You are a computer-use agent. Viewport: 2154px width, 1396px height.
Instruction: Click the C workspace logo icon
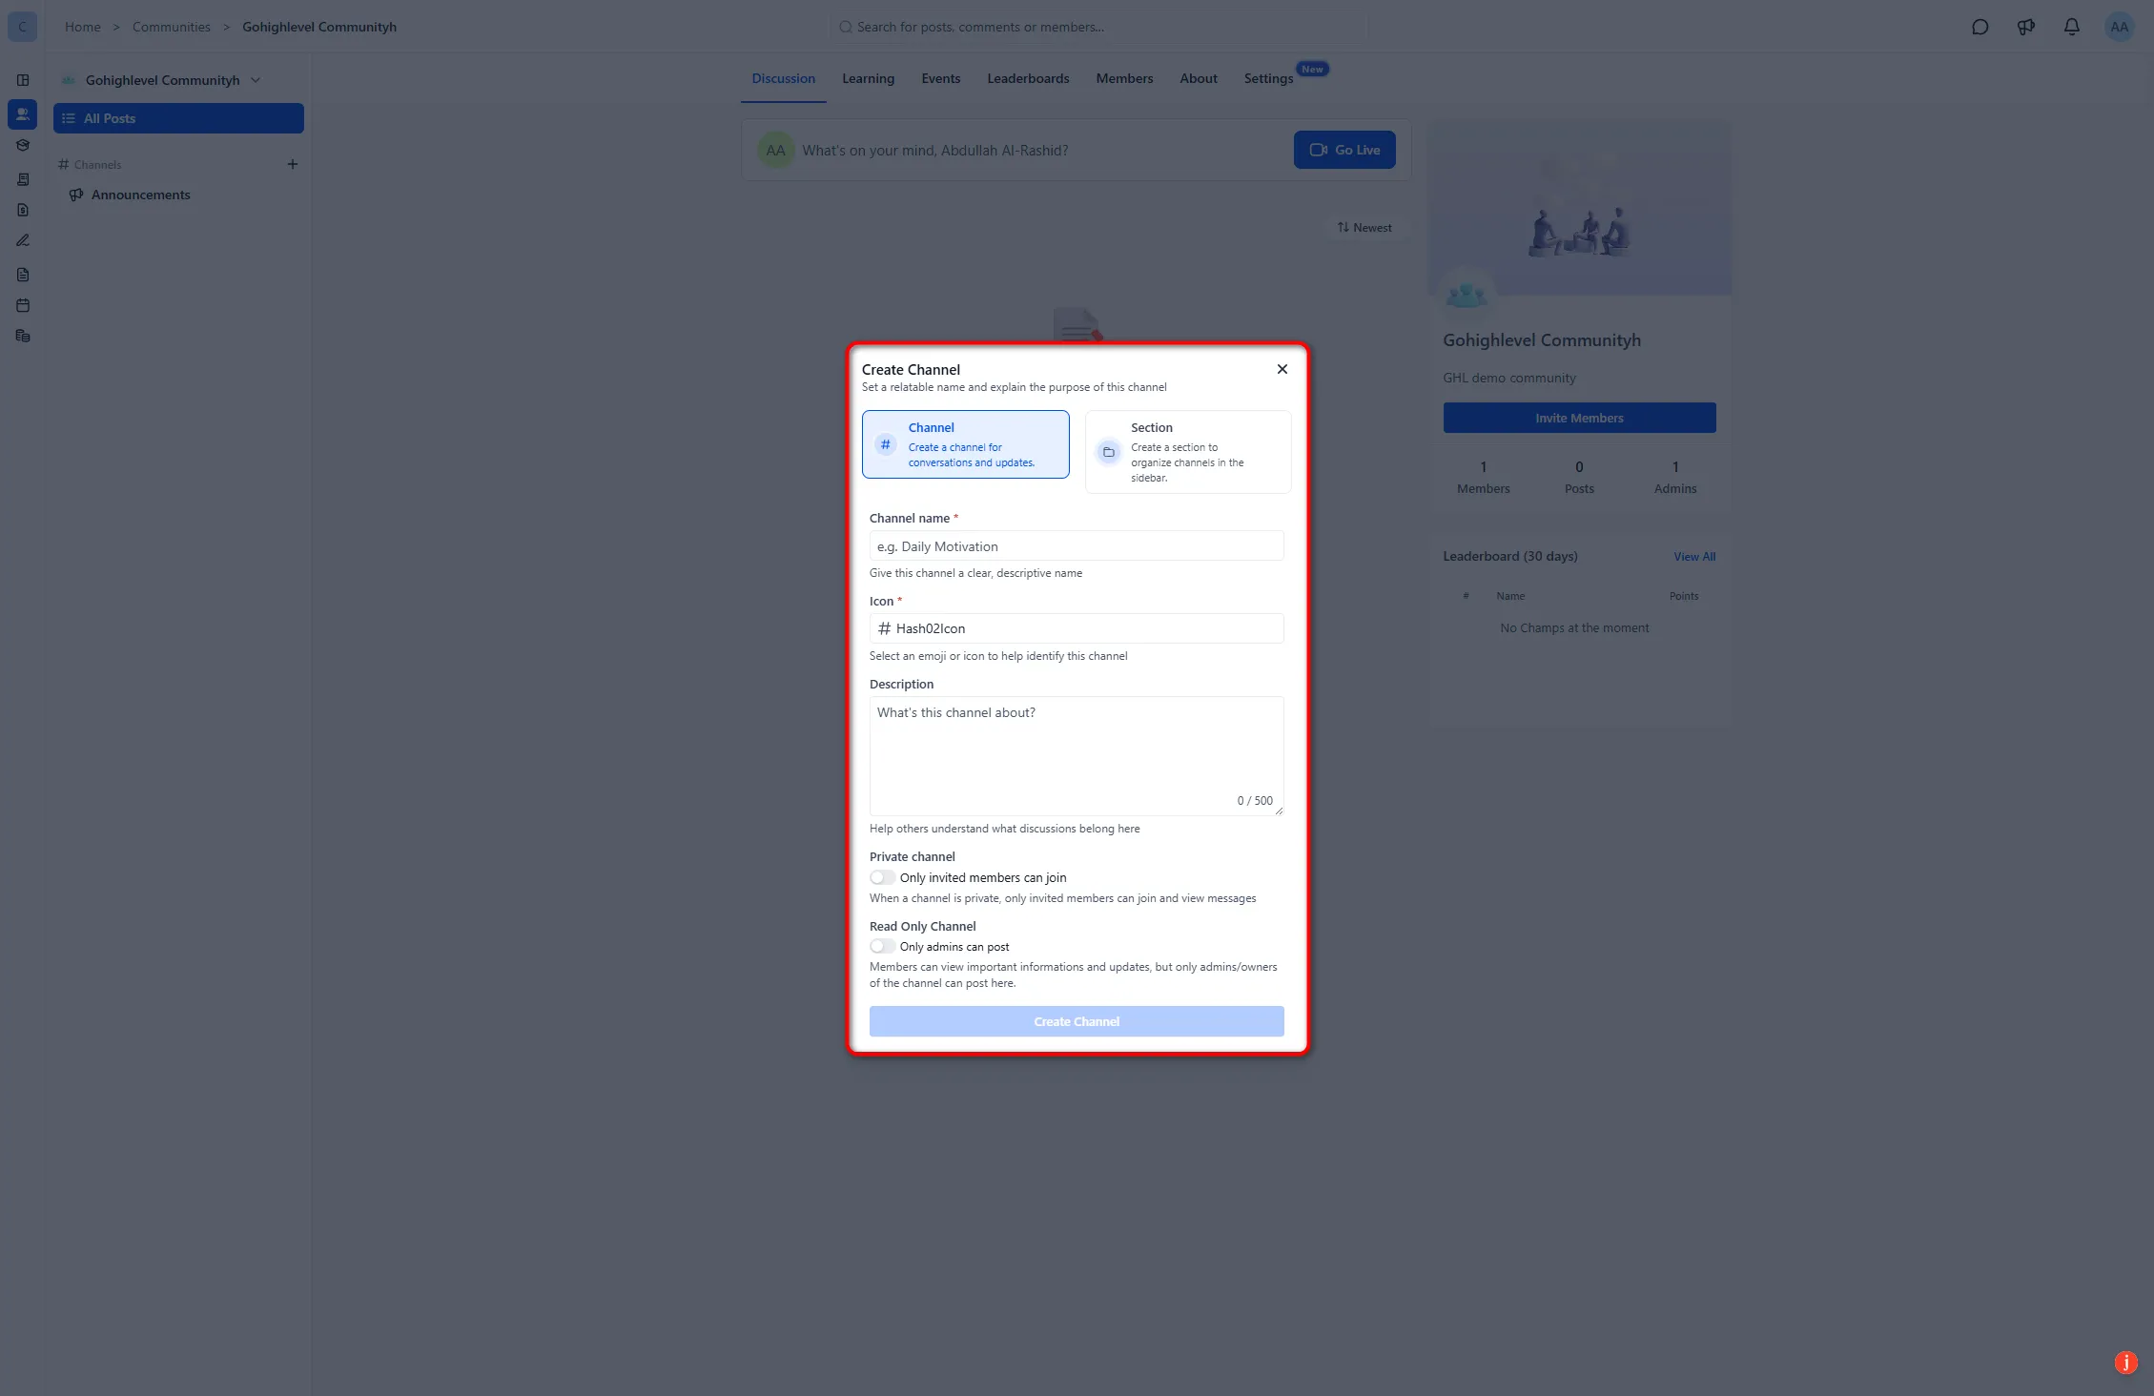click(22, 27)
